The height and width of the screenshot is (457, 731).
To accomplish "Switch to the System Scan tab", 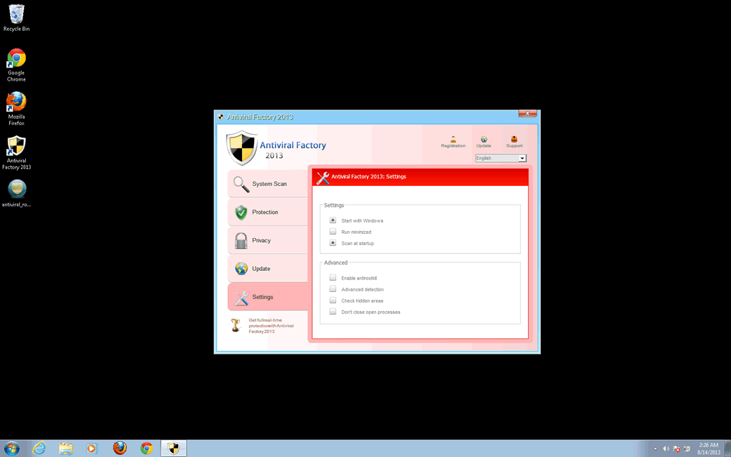I will tap(268, 184).
